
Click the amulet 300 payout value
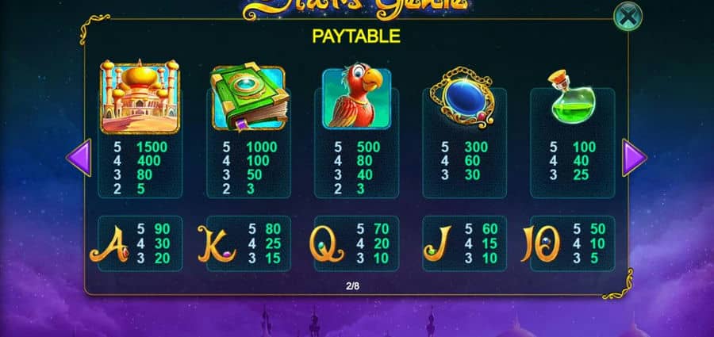coord(476,147)
